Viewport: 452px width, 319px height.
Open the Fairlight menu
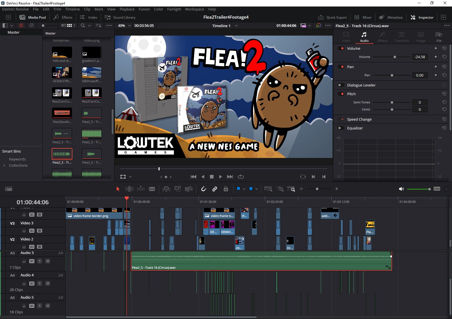pyautogui.click(x=174, y=9)
